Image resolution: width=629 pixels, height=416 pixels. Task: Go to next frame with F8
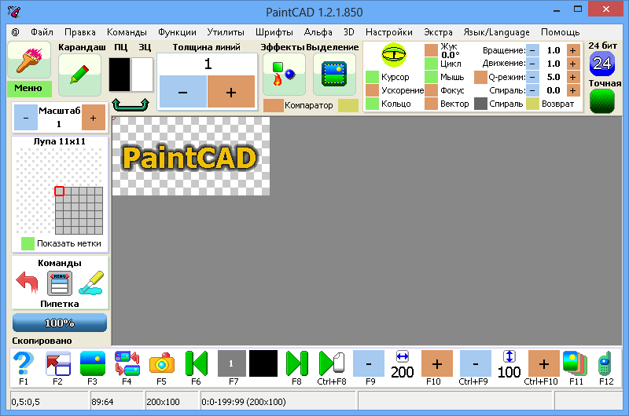pyautogui.click(x=297, y=363)
